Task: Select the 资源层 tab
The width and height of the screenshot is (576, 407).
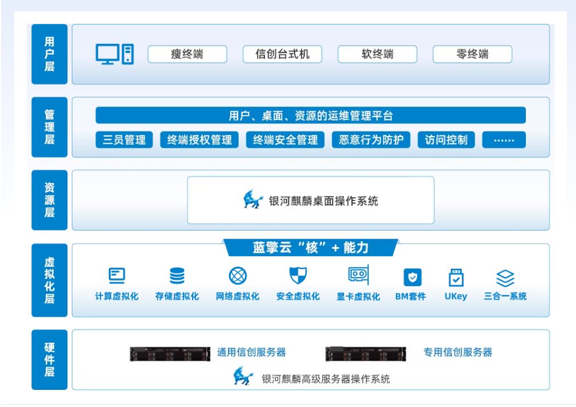Action: click(x=50, y=200)
